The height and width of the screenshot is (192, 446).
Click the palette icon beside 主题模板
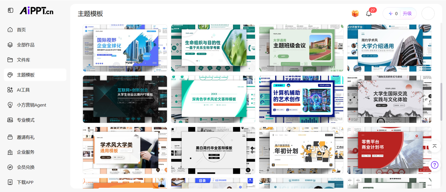click(x=10, y=75)
